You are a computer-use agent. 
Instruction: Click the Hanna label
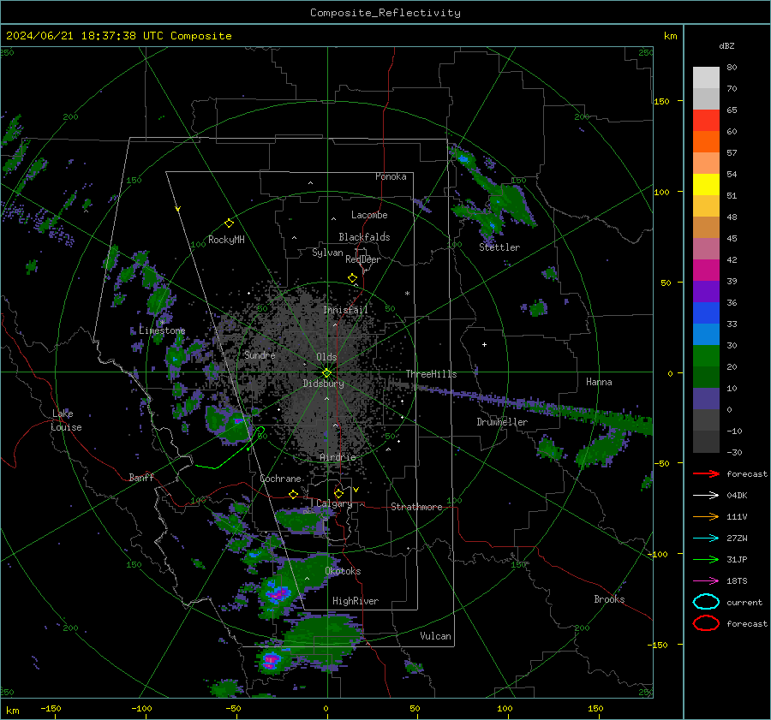(599, 382)
